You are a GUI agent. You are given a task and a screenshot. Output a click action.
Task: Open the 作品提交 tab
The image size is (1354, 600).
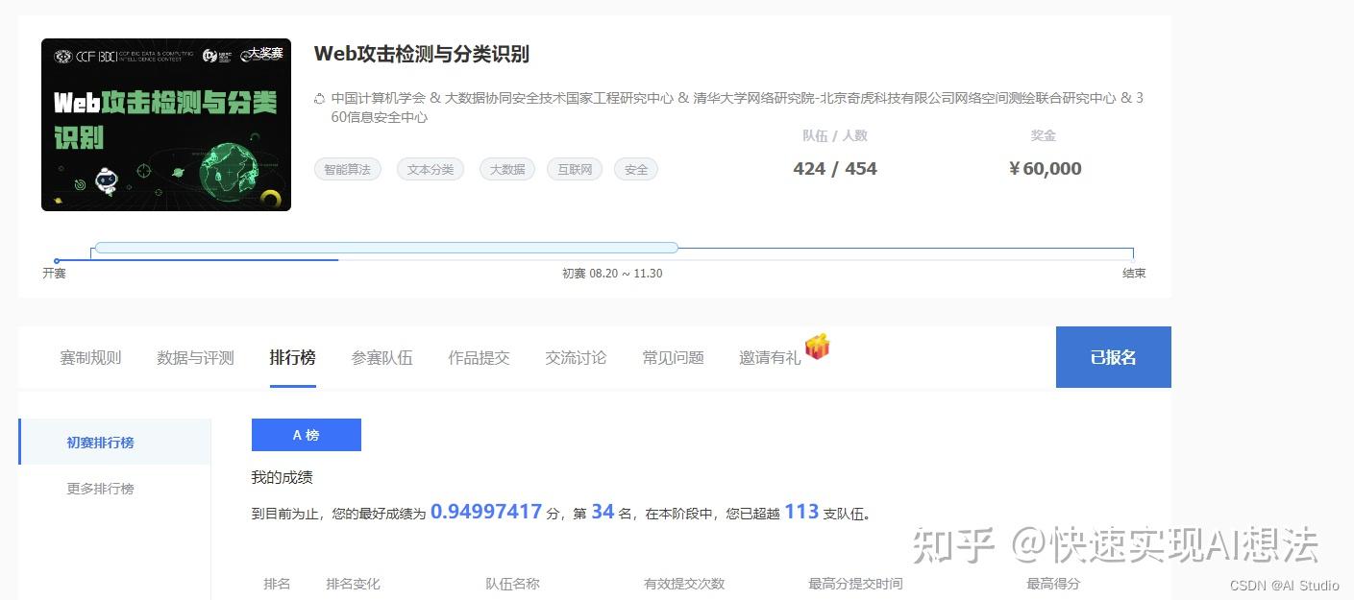coord(479,357)
